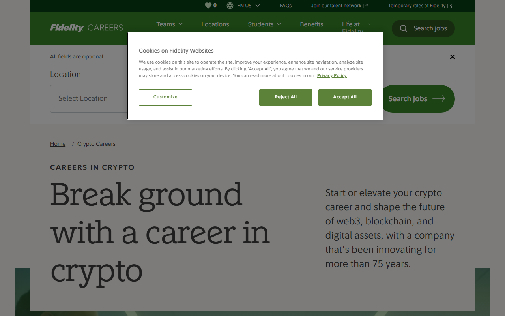Close the job search panel with X
The width and height of the screenshot is (505, 316).
[x=453, y=57]
